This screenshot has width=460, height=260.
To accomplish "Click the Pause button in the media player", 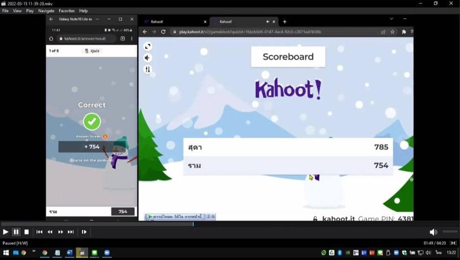I will [16, 232].
